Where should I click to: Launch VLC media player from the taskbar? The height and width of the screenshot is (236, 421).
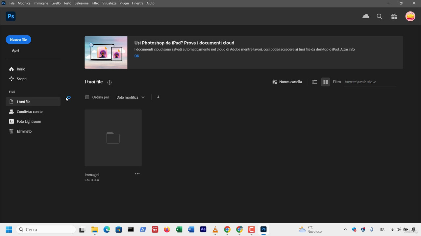[x=215, y=229]
